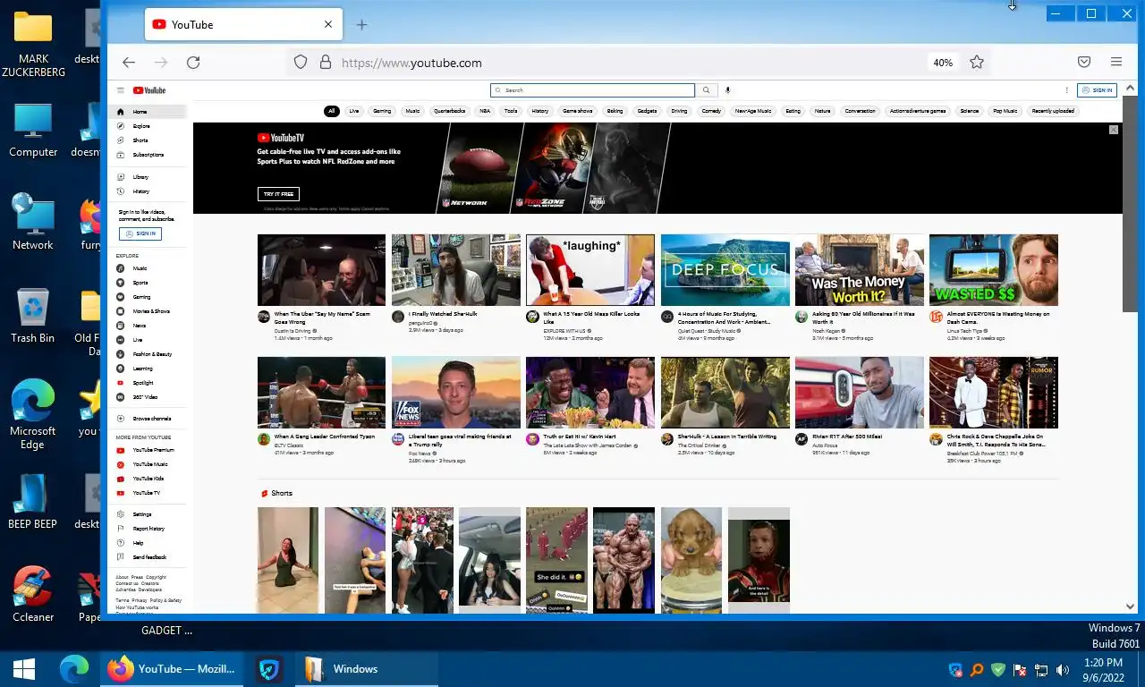Open Learning in the sidebar
This screenshot has width=1145, height=687.
148,369
